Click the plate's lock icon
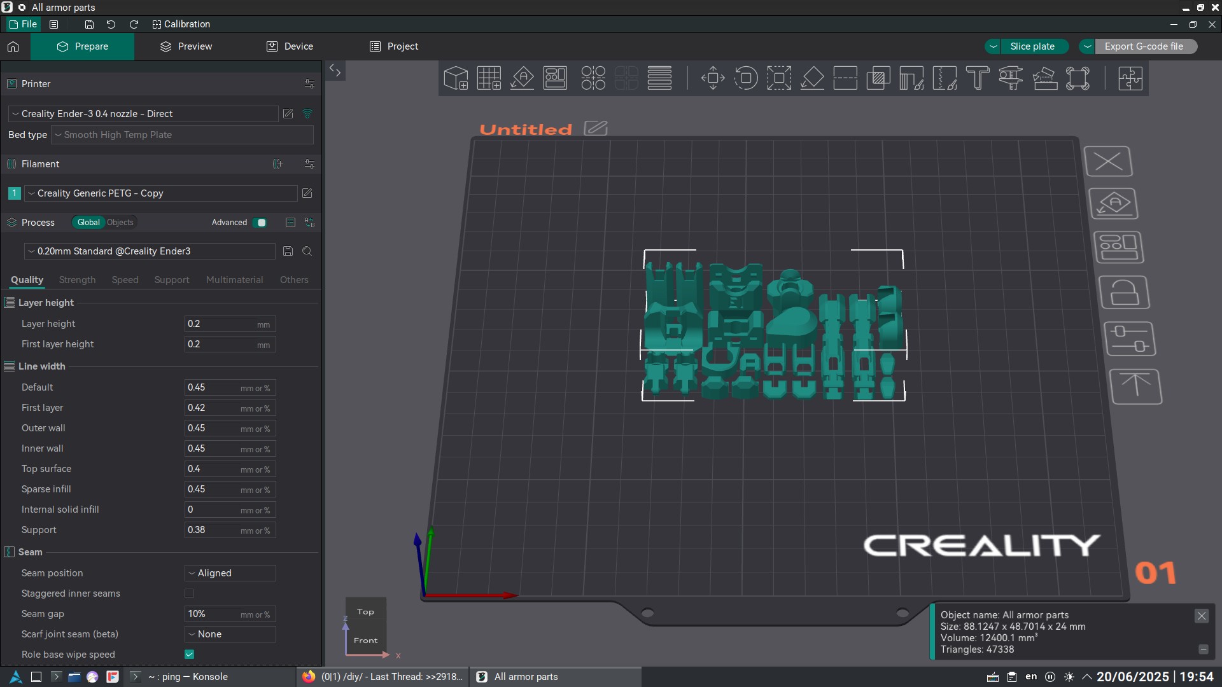Screen dimensions: 1222x687 click(x=1125, y=293)
